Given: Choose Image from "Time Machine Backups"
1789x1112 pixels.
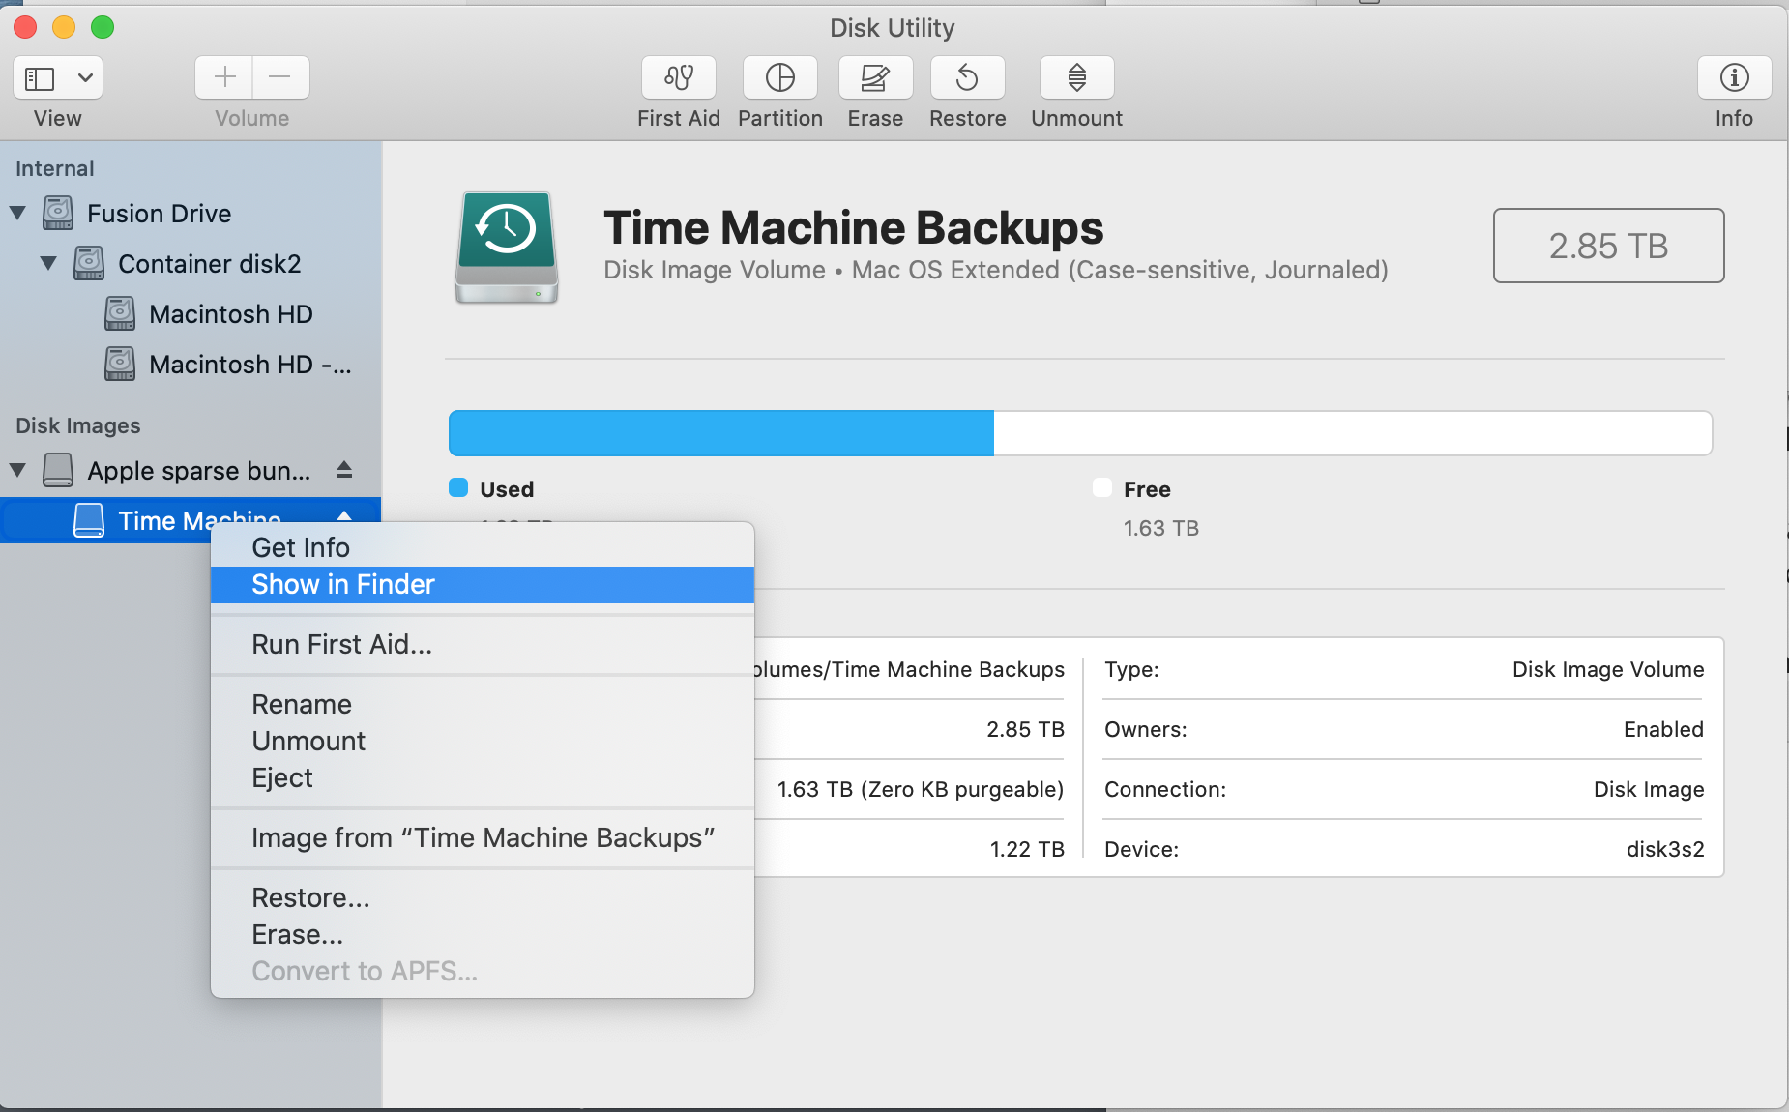Looking at the screenshot, I should click(483, 837).
